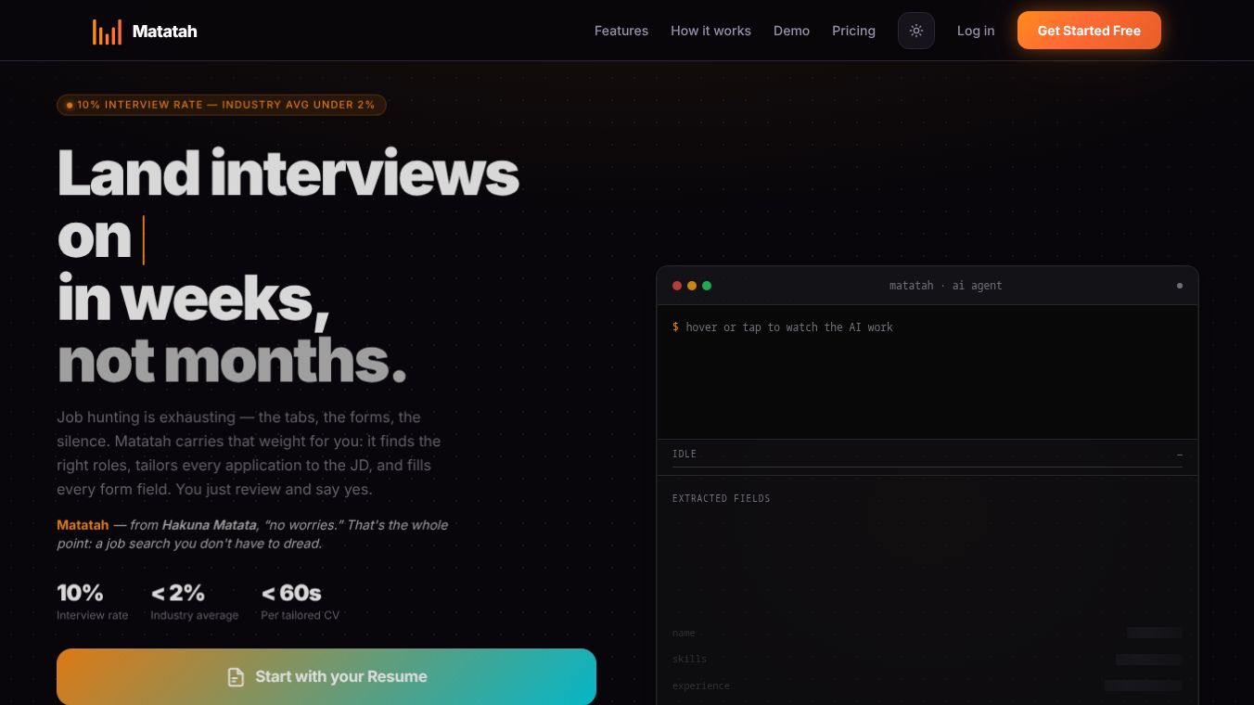Click the 'Hakuna Matata' bold text
Image resolution: width=1254 pixels, height=705 pixels.
pos(210,525)
